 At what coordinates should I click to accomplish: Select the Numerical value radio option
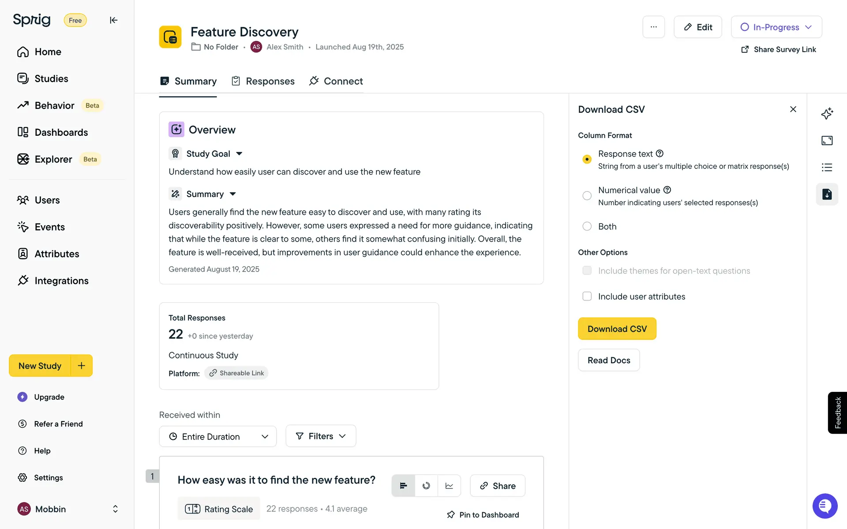(587, 196)
